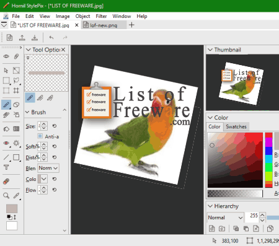The height and width of the screenshot is (246, 279).
Task: Select the healing bandage tool
Action: tap(6, 182)
